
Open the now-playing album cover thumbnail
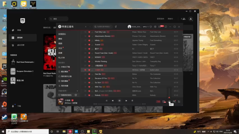[x=60, y=102]
